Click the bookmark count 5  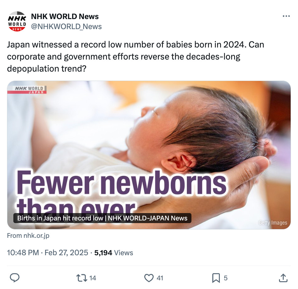point(226,278)
